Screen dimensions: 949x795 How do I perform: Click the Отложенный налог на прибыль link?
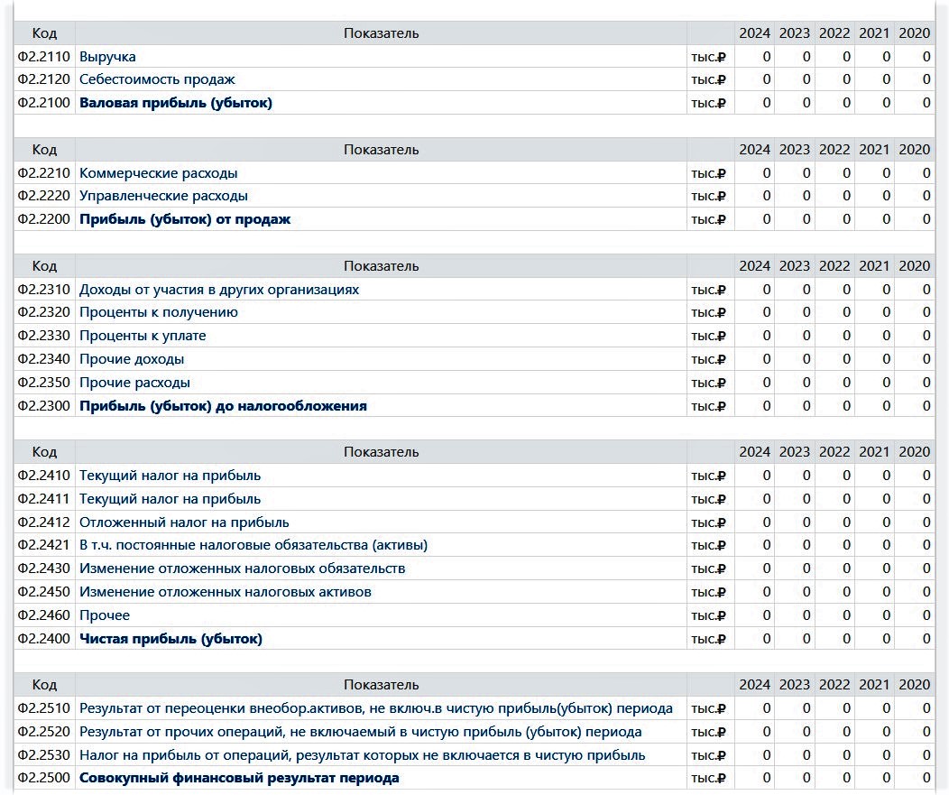(184, 522)
